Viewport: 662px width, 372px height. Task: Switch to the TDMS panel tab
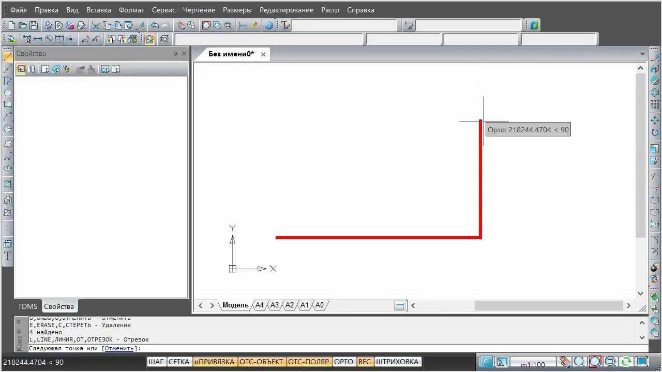tap(28, 306)
